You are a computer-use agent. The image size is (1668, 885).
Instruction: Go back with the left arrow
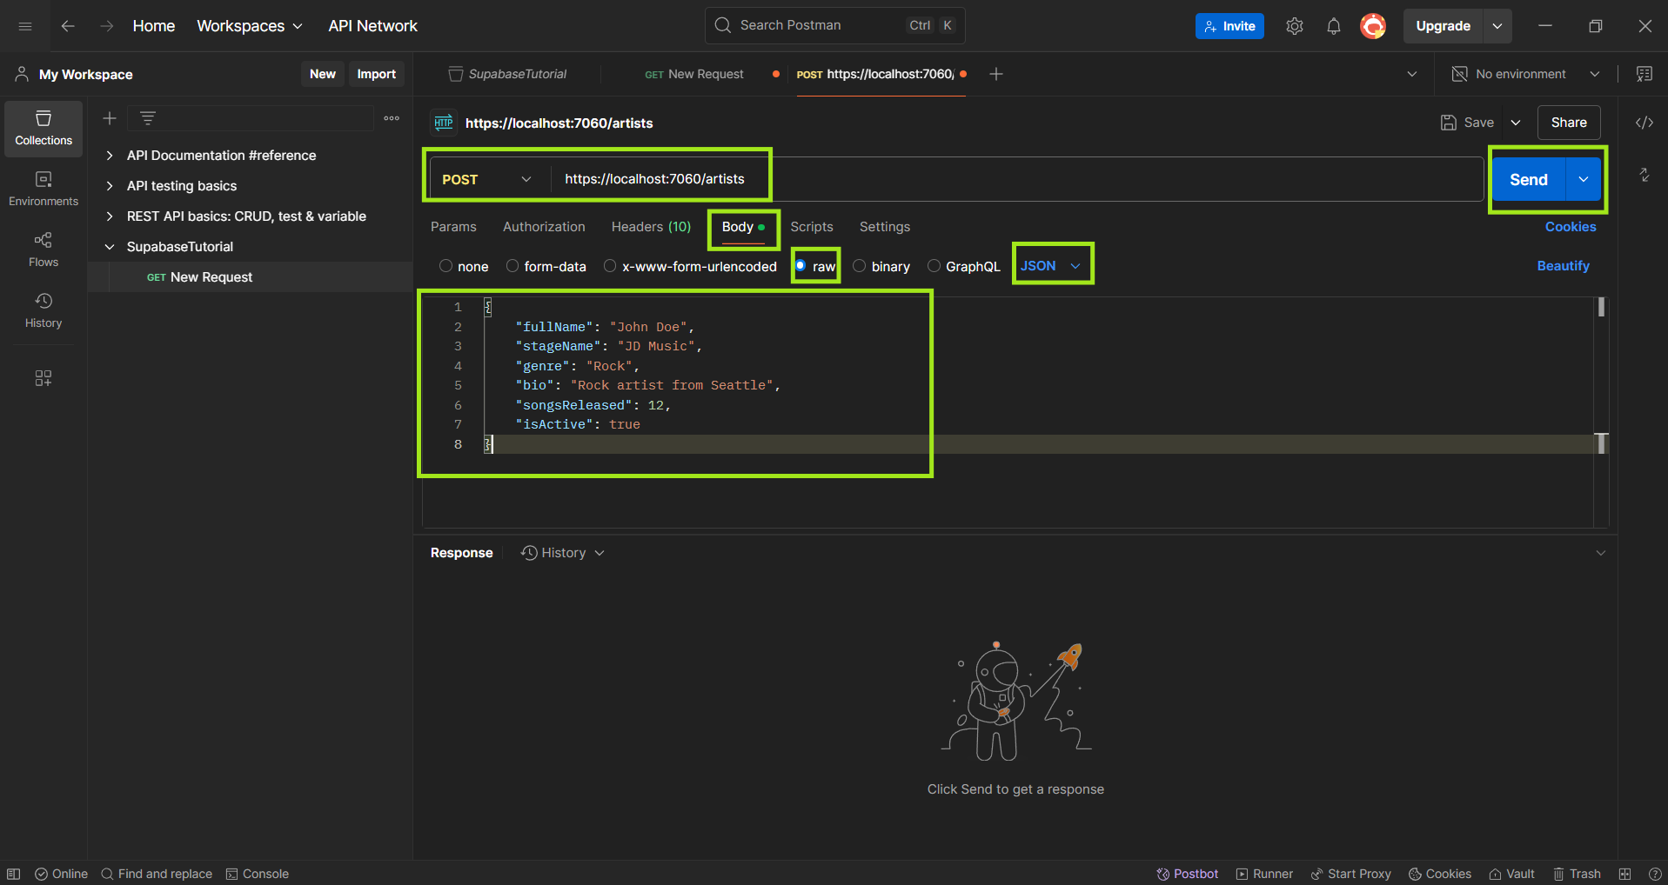point(68,26)
